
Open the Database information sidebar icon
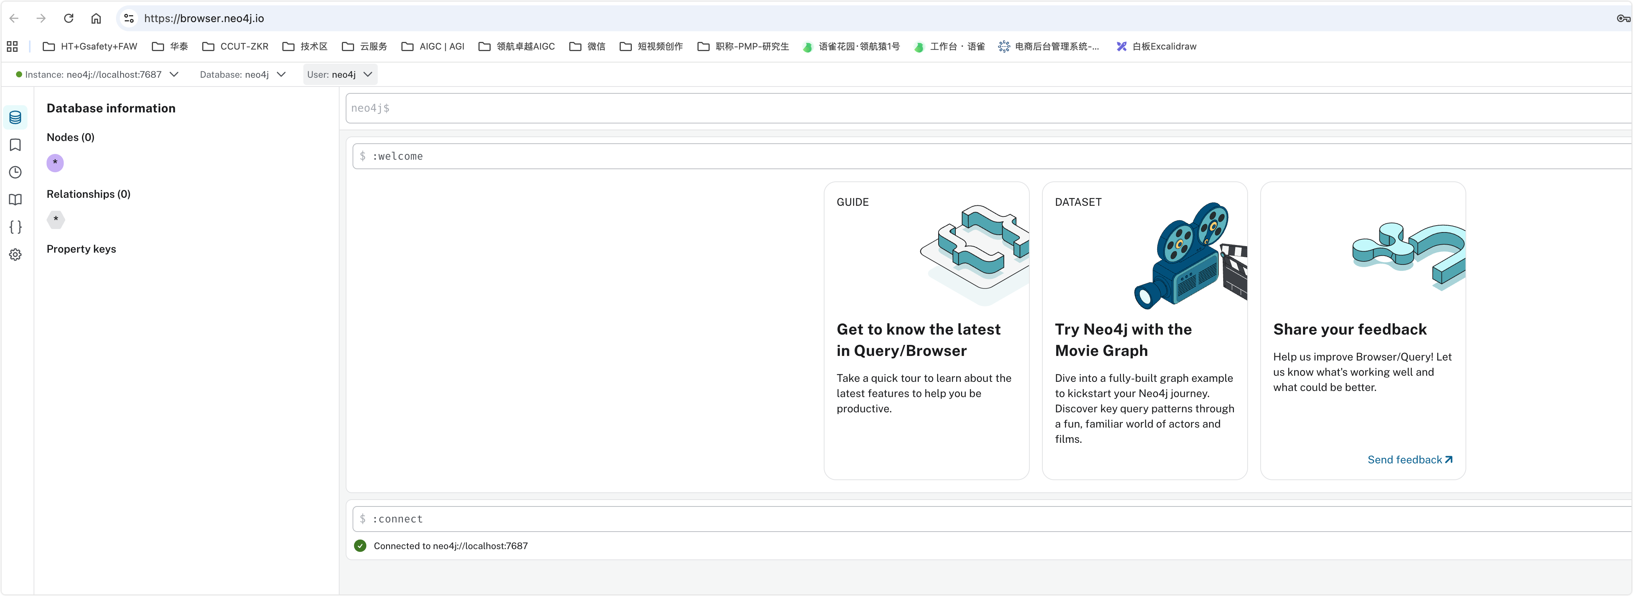coord(15,117)
